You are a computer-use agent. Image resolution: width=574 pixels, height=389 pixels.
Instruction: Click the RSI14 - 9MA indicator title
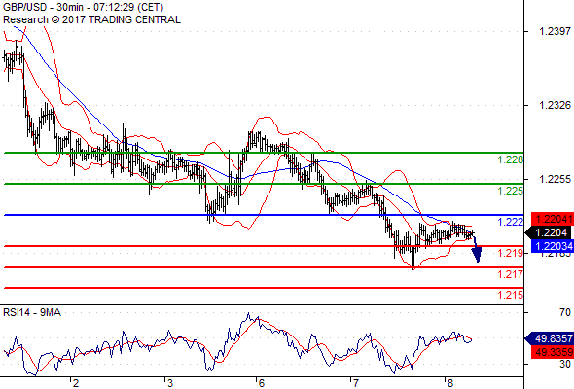point(32,312)
